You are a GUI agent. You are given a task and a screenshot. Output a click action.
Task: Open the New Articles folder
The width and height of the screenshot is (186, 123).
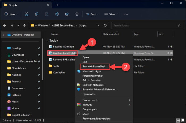19,68
